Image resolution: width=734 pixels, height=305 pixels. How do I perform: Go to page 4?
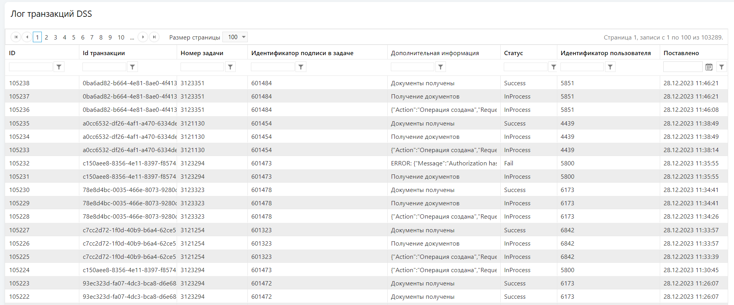64,37
